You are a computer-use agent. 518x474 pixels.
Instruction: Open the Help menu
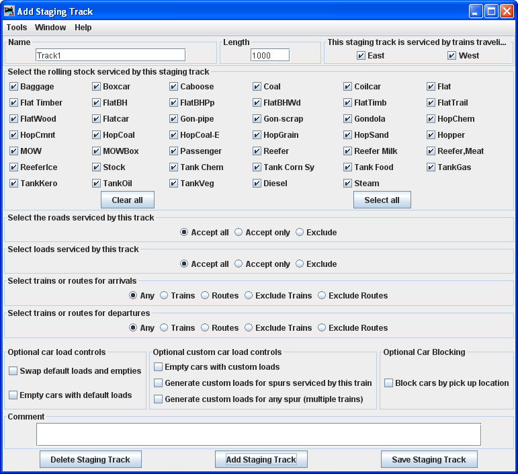pyautogui.click(x=83, y=28)
